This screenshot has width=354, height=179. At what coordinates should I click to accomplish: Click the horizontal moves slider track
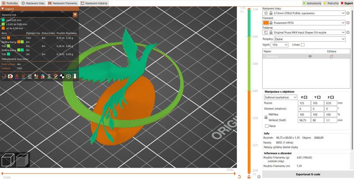tap(118, 174)
